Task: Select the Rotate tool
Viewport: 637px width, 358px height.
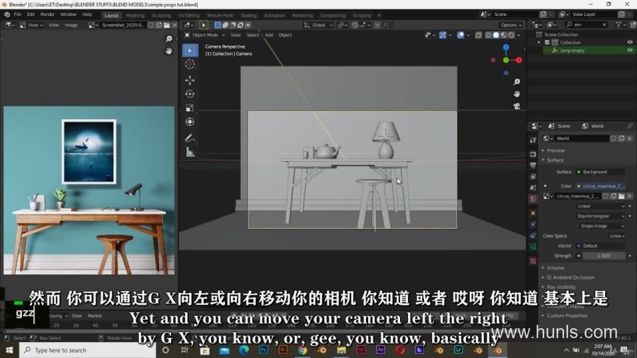Action: click(190, 93)
